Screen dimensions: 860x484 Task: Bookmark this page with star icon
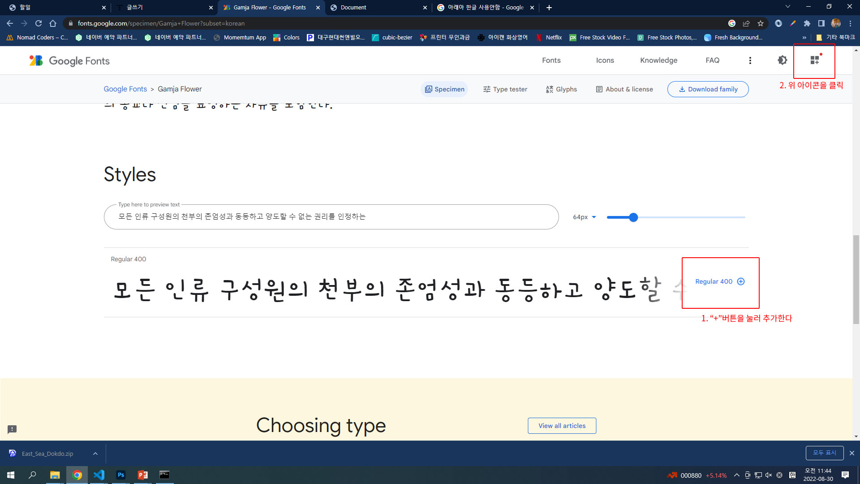(761, 23)
